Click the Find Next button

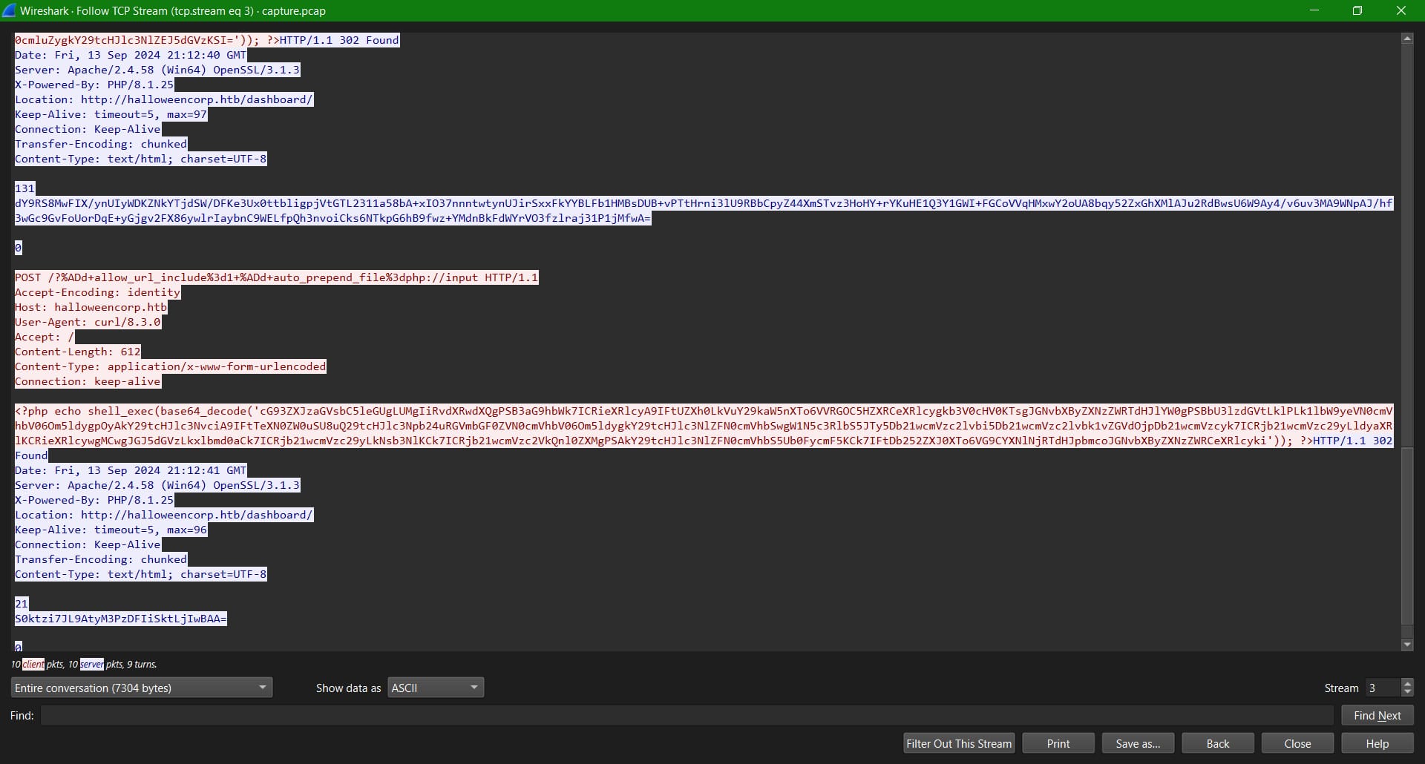[x=1377, y=715]
